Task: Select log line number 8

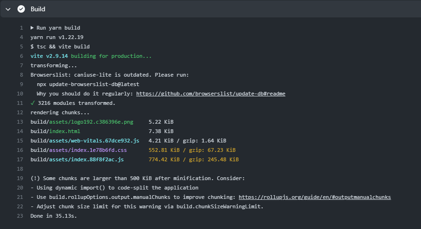Action: 21,75
